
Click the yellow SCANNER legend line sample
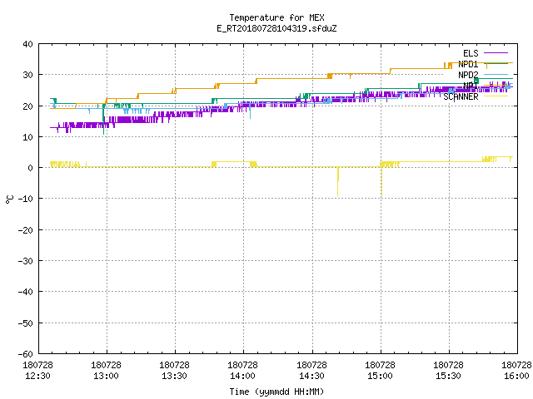pyautogui.click(x=496, y=96)
